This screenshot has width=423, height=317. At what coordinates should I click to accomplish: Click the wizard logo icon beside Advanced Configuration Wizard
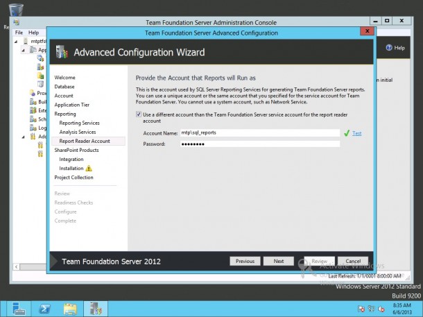(62, 52)
